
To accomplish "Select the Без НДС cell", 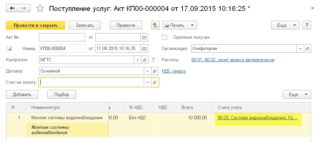I will click(139, 118).
